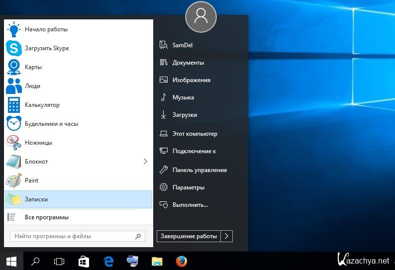
Task: Expand shutdown options arrow
Action: 226,236
